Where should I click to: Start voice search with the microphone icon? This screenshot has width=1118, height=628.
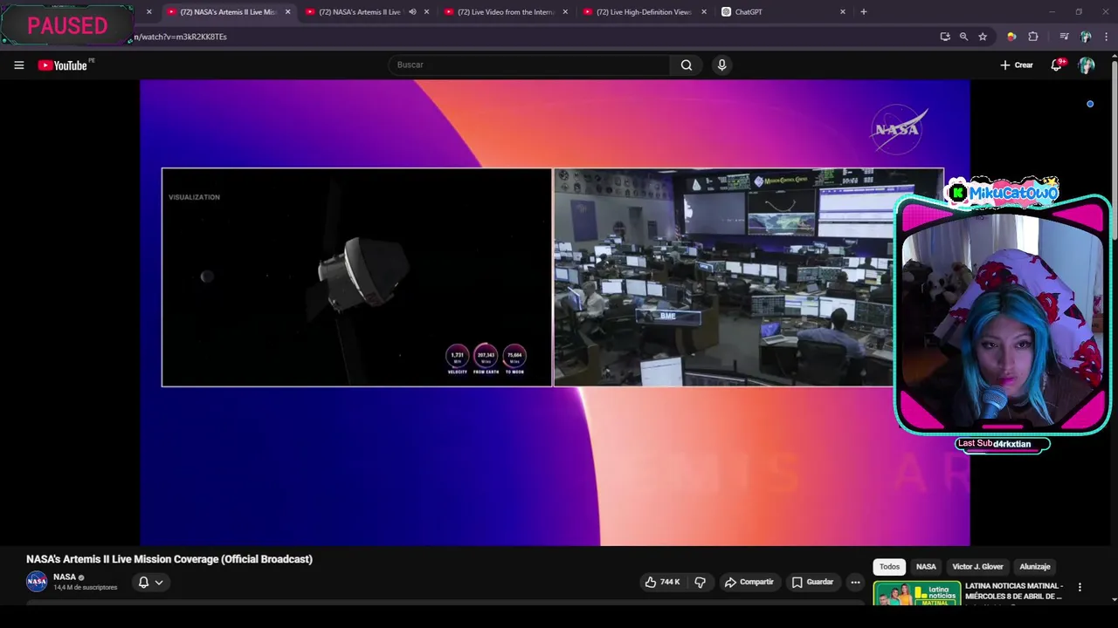[721, 65]
